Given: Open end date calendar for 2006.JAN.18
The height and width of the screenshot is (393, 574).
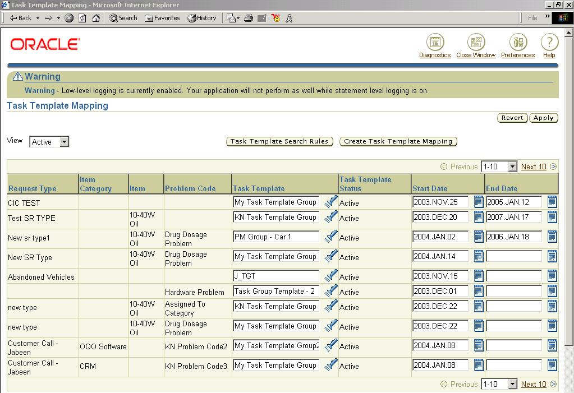Looking at the screenshot, I should pyautogui.click(x=553, y=237).
